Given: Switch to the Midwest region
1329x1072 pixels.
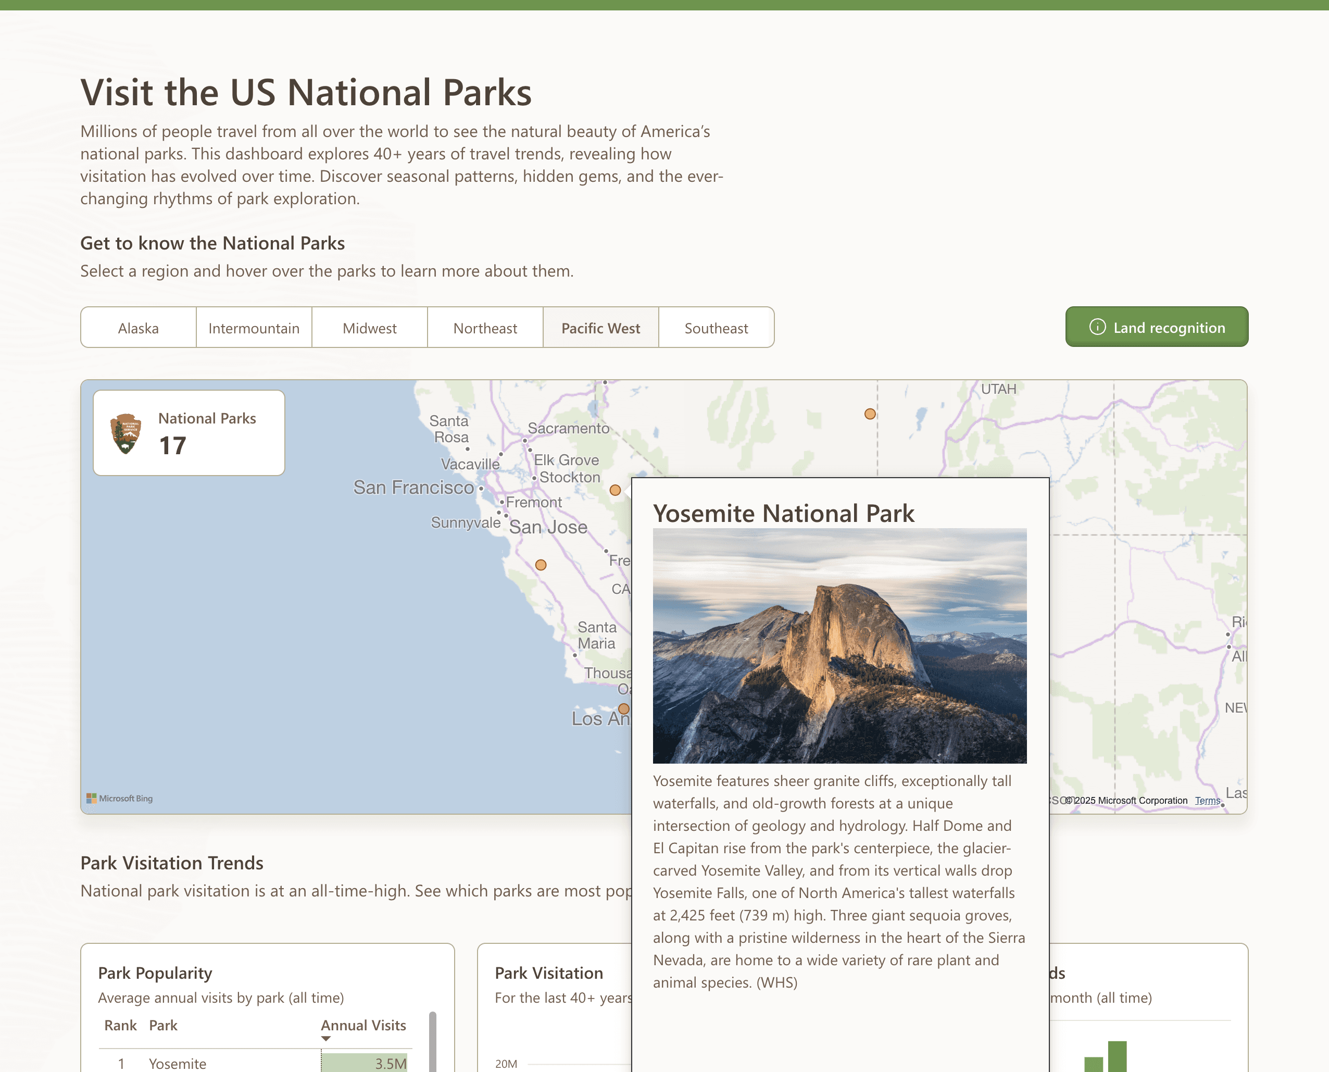Looking at the screenshot, I should point(369,328).
